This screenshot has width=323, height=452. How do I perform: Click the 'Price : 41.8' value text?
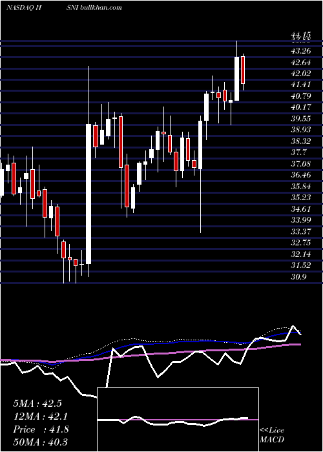[41, 429]
